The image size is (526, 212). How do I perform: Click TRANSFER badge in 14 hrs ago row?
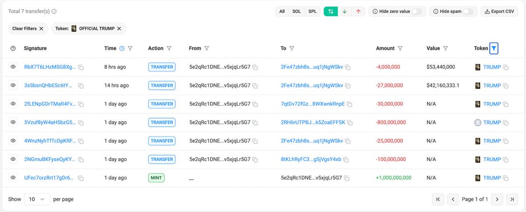tap(162, 85)
